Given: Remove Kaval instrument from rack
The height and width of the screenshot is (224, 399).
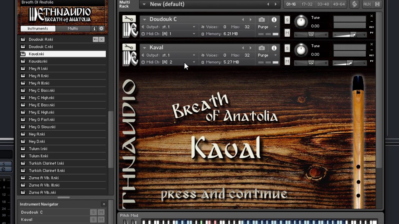Looking at the screenshot, I should pos(372,44).
